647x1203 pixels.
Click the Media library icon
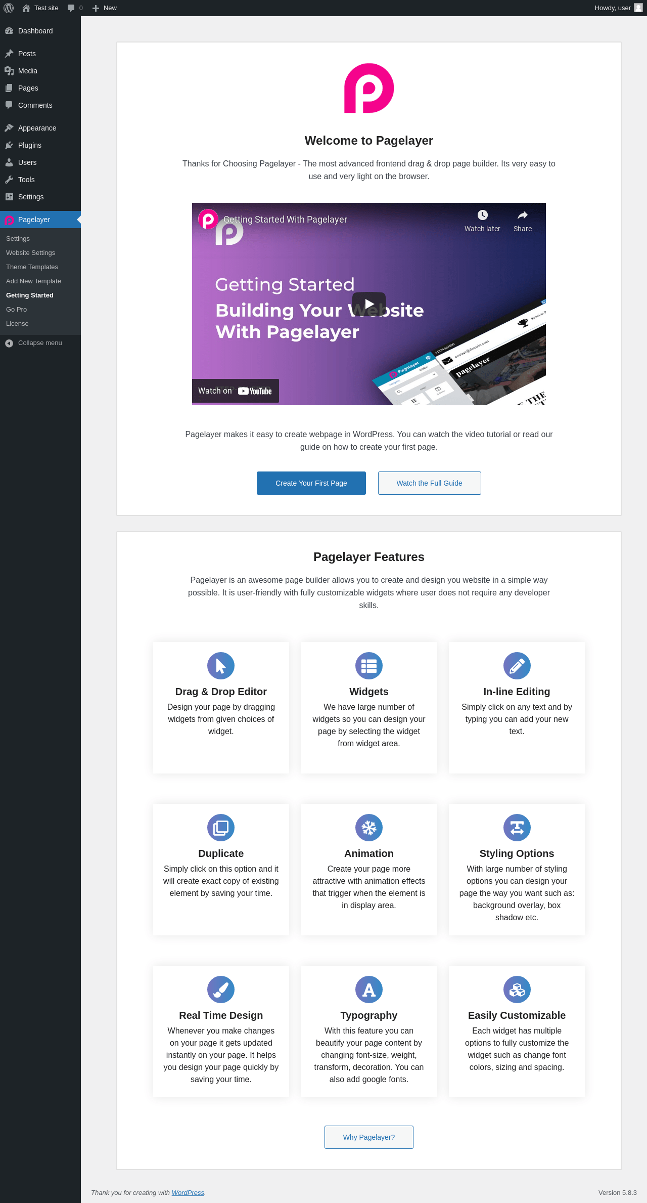pyautogui.click(x=9, y=71)
